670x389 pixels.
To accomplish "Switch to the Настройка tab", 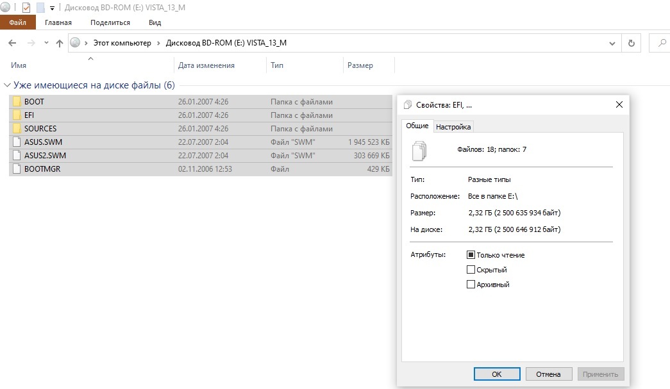I will (x=453, y=127).
